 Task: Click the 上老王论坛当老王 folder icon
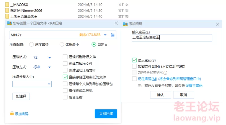[7, 16]
